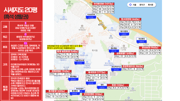Open the 동작구 district selector
Screen dimensions: 180x101
point(142,5)
